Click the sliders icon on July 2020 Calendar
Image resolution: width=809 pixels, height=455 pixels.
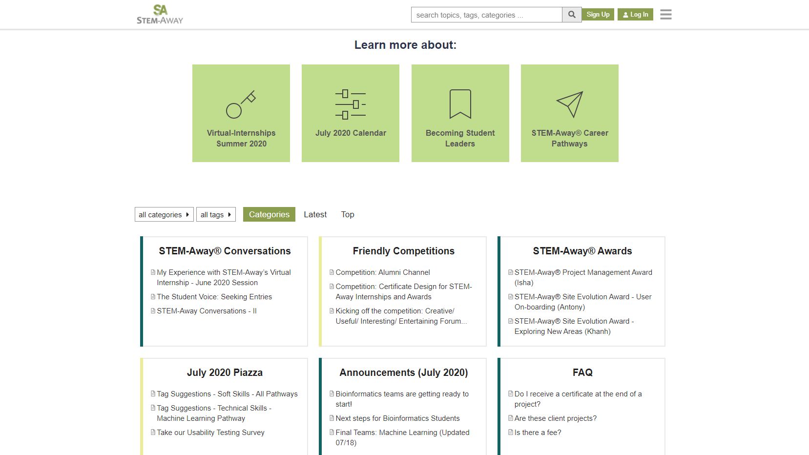click(350, 103)
